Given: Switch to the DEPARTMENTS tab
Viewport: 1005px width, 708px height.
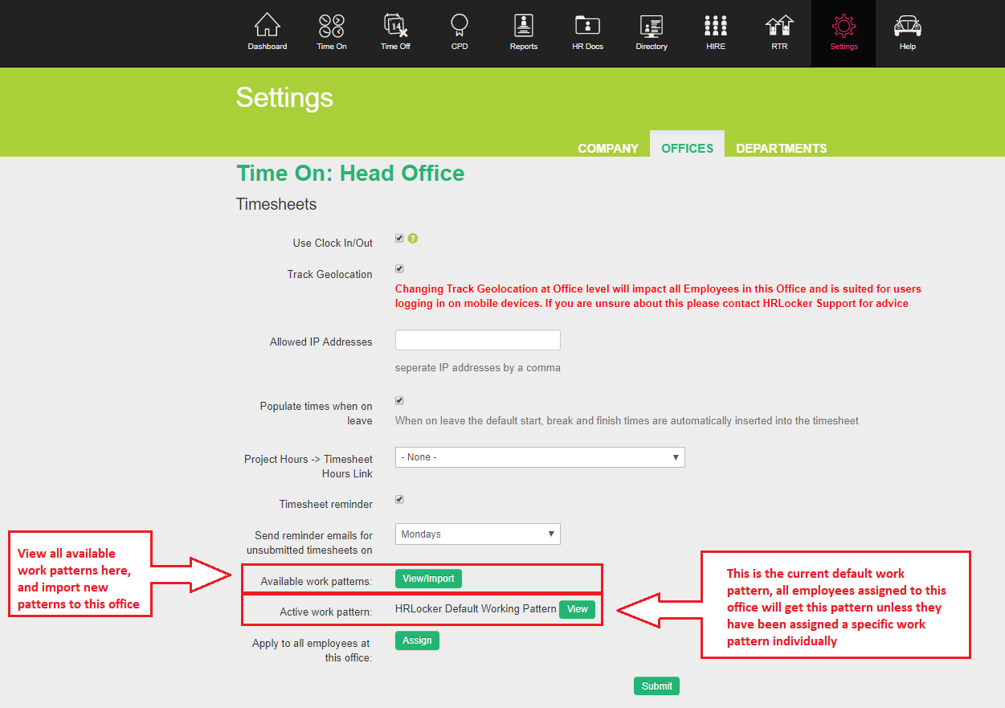Looking at the screenshot, I should tap(781, 149).
